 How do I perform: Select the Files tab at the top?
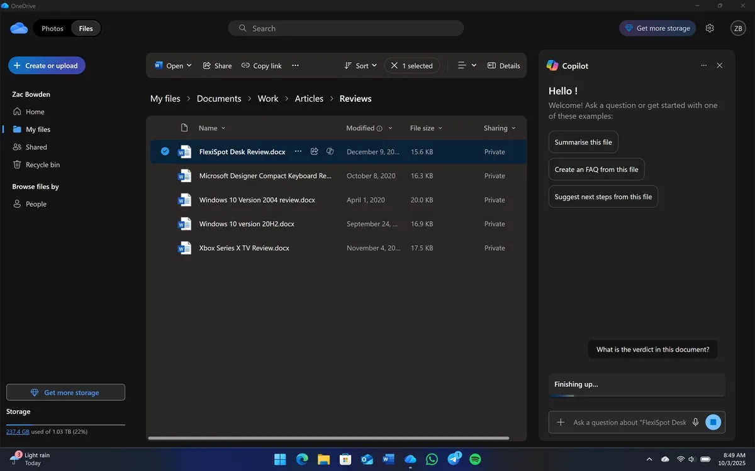(86, 28)
